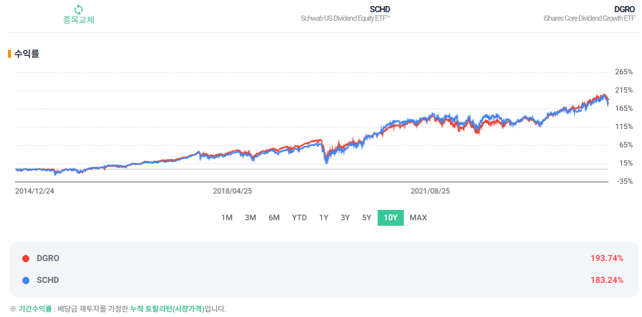Click the 183.24% return value

[607, 280]
